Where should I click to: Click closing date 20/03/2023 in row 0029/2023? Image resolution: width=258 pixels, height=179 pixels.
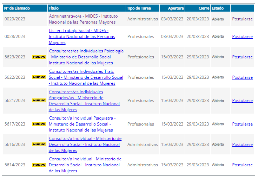click(198, 19)
